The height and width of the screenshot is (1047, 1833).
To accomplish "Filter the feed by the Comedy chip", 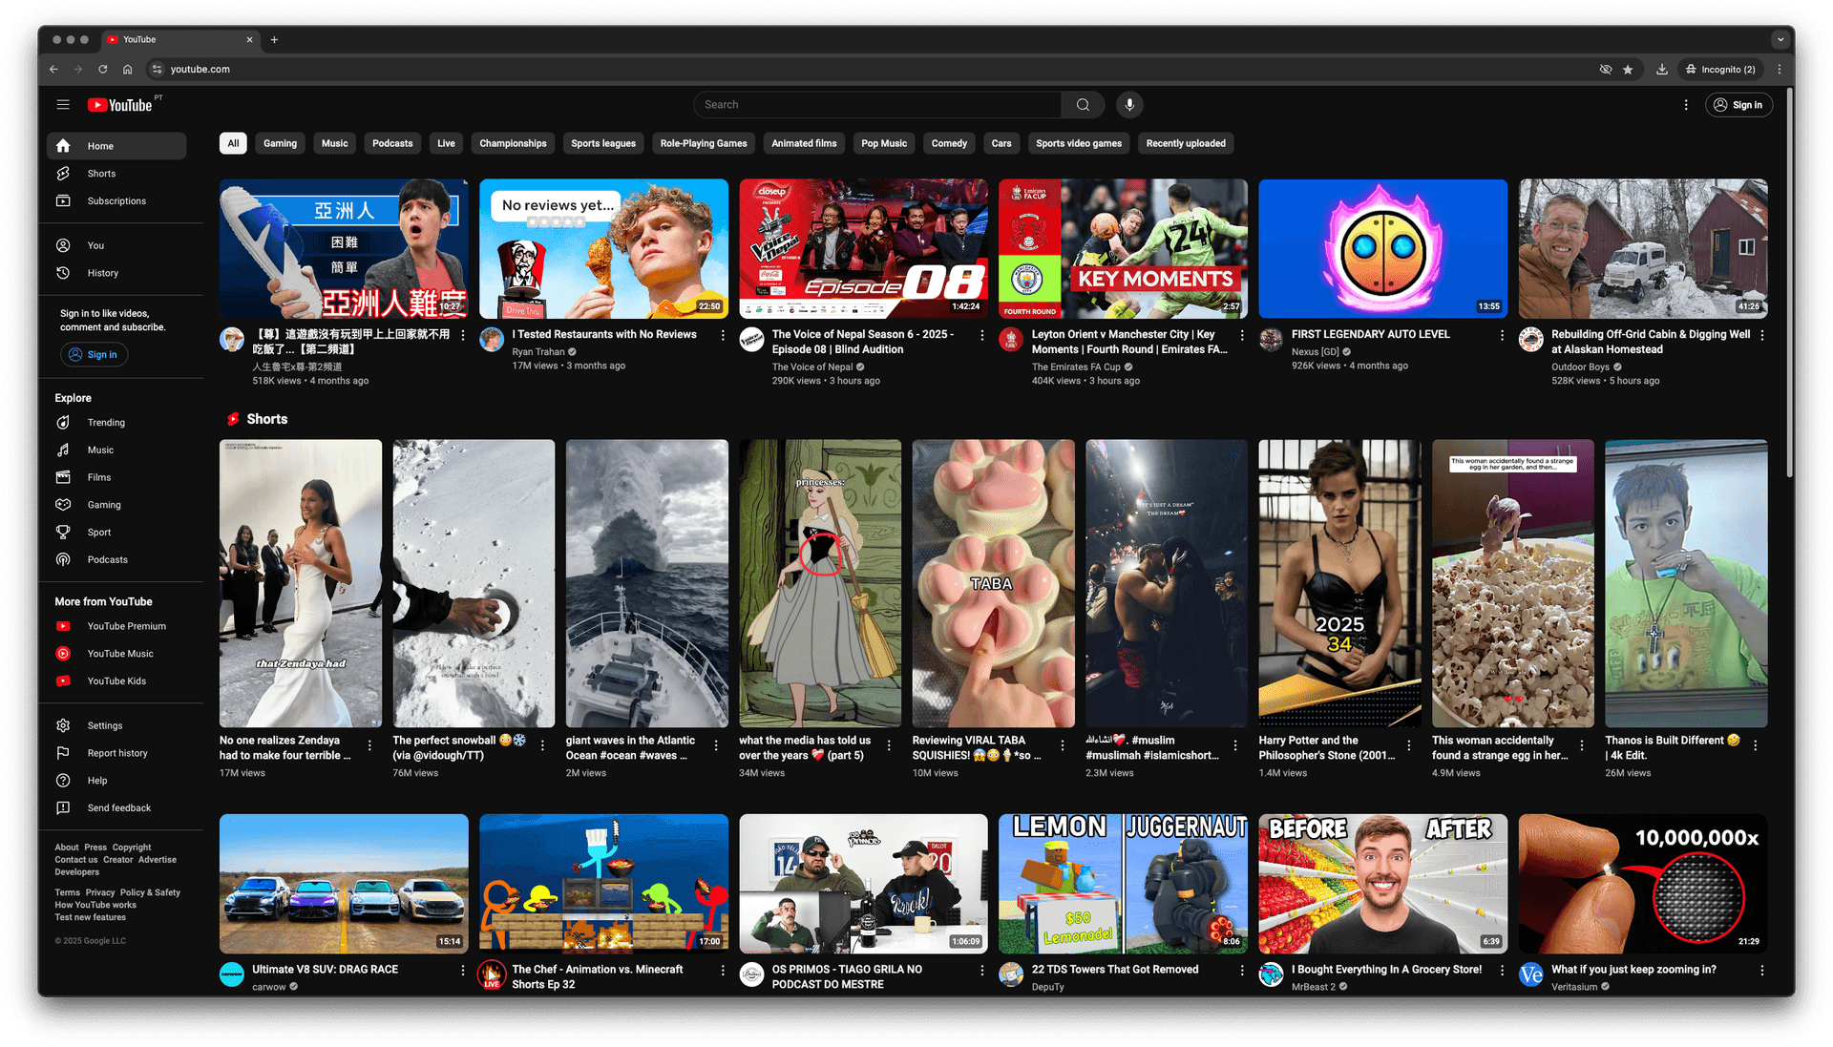I will tap(948, 143).
